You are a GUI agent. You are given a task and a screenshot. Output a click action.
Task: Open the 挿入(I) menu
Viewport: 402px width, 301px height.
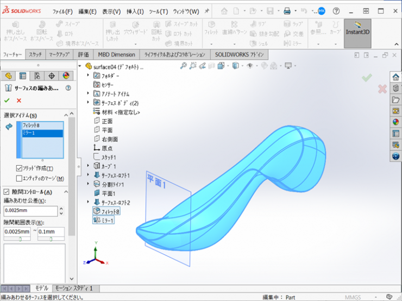(x=135, y=11)
